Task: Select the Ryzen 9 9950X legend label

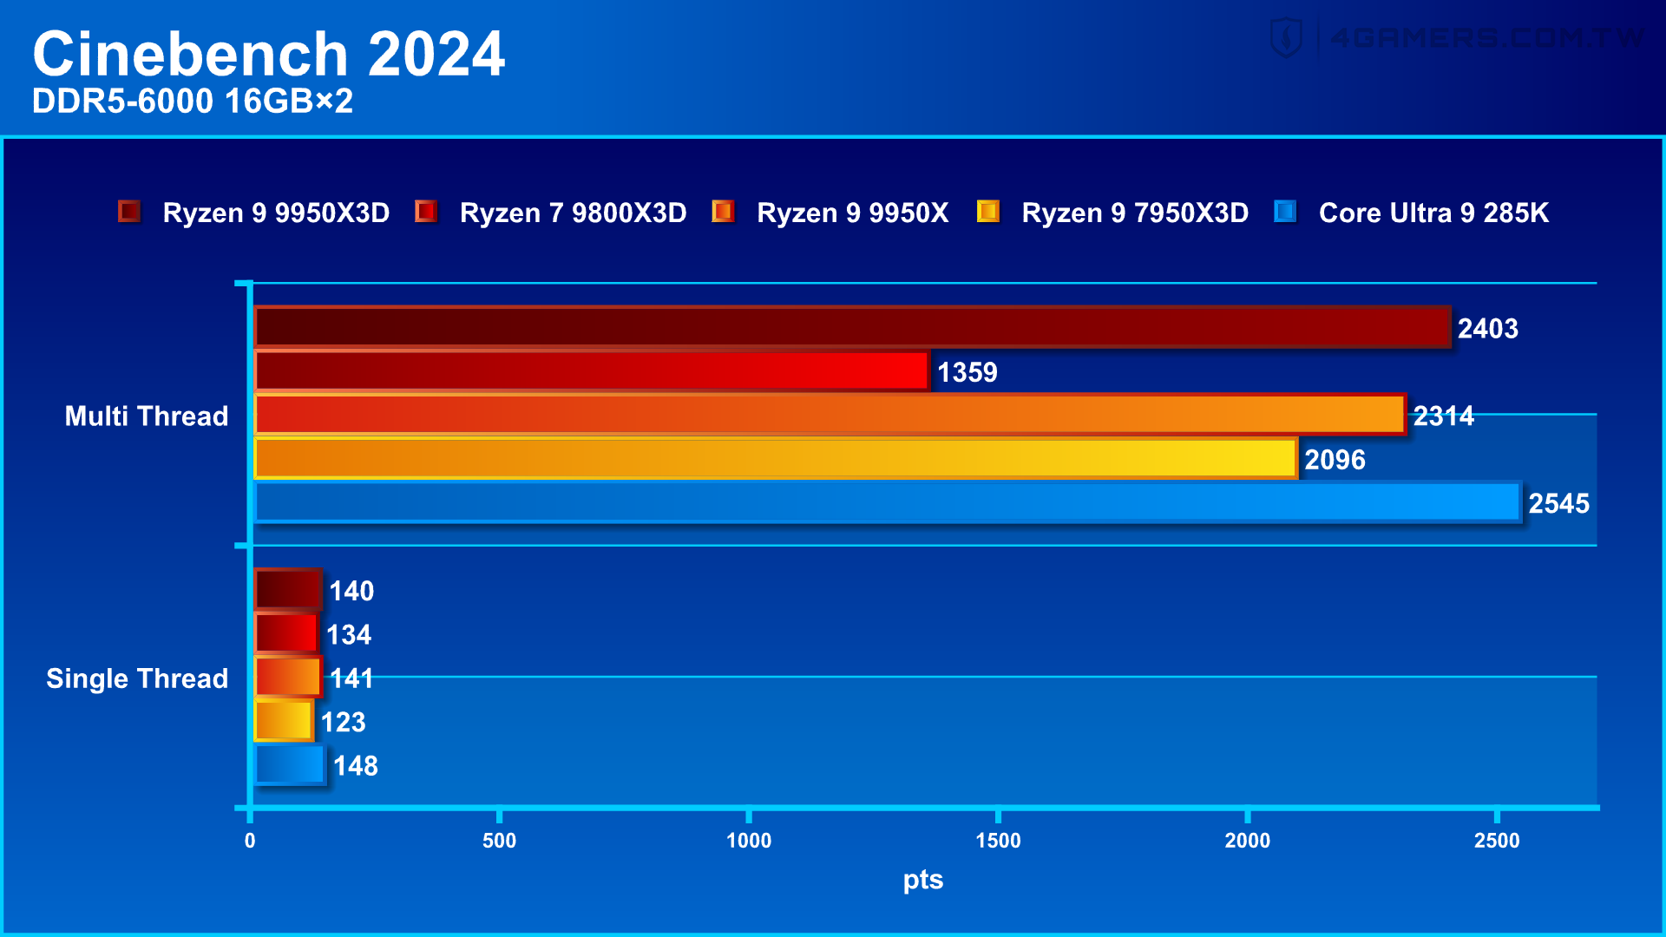Action: point(852,213)
